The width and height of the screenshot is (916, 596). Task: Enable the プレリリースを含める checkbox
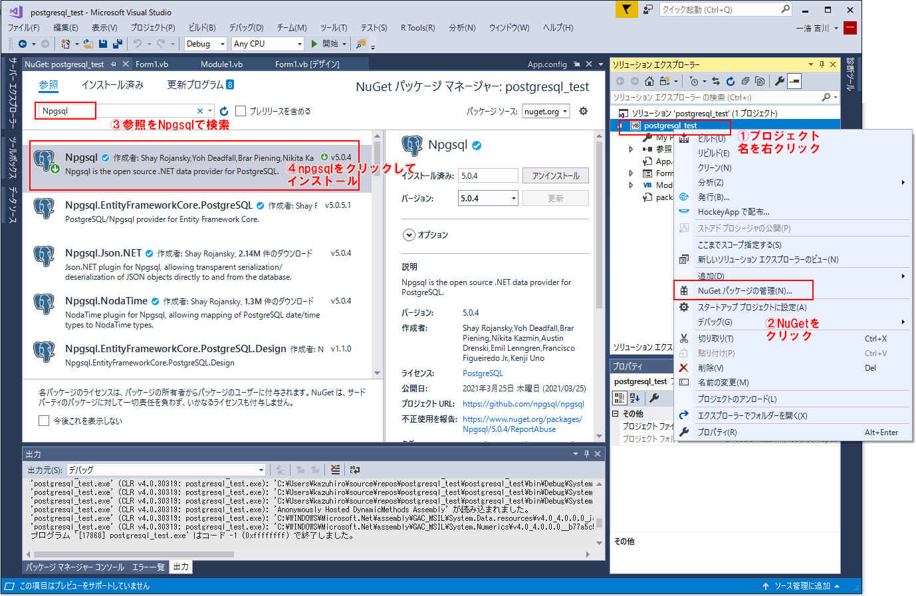point(241,111)
